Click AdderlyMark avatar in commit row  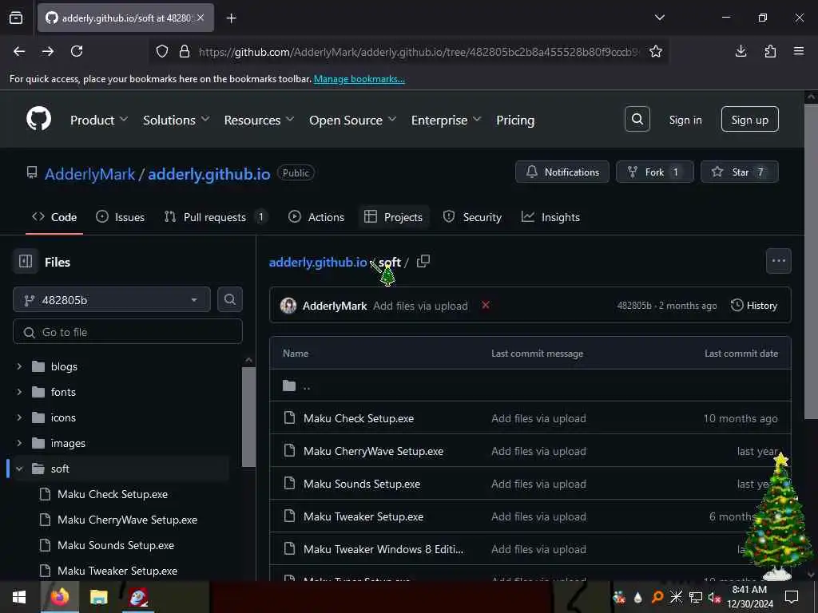[288, 306]
